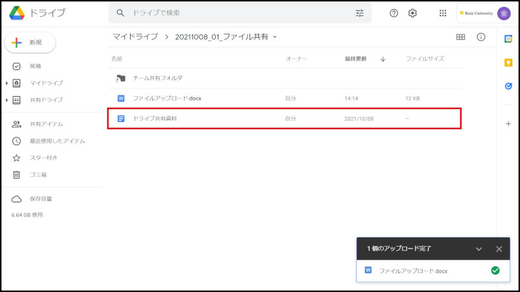The width and height of the screenshot is (520, 292).
Task: Reverse sort direction by 最終更新 arrow
Action: coord(383,59)
